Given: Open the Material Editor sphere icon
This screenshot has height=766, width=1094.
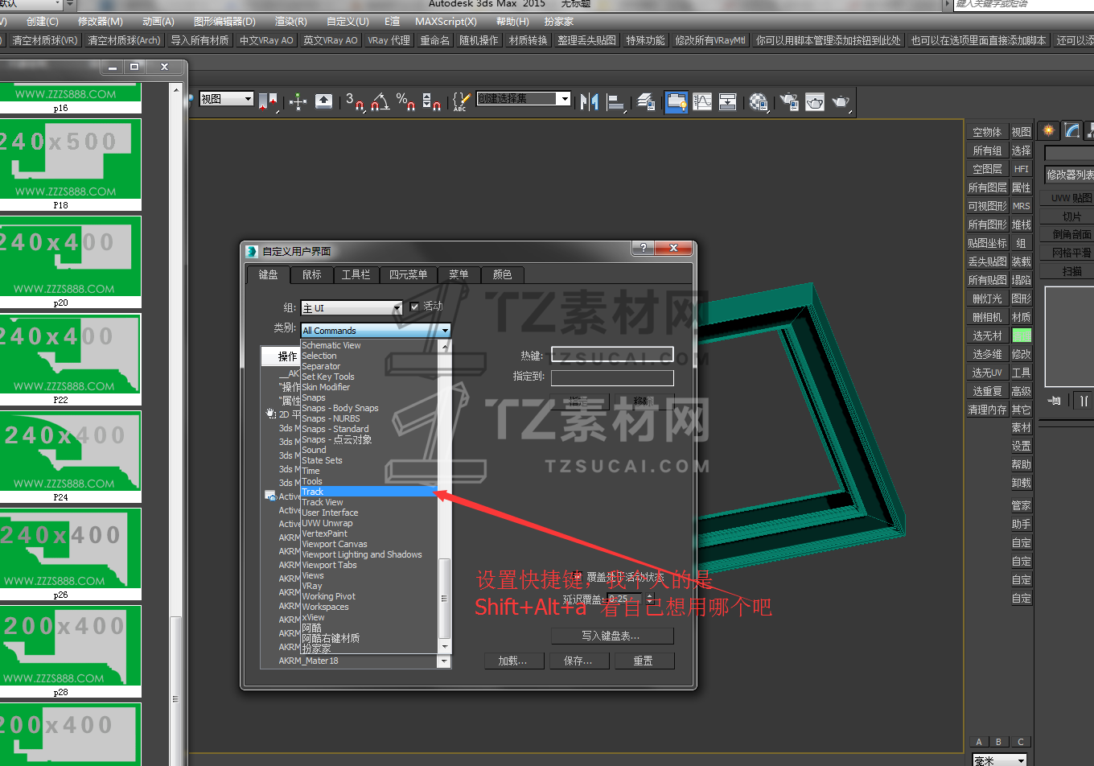Looking at the screenshot, I should pyautogui.click(x=759, y=101).
